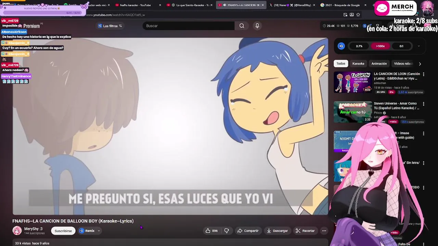Screen dimensions: 438x246
Task: Click the Descargar download button
Action: 278,231
